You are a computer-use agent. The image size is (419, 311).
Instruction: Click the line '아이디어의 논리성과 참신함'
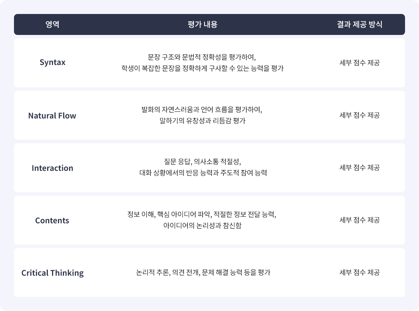pos(202,226)
